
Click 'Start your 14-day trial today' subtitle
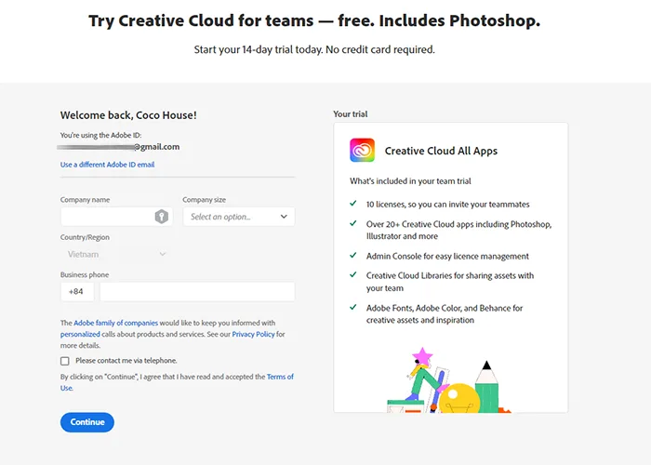(314, 49)
